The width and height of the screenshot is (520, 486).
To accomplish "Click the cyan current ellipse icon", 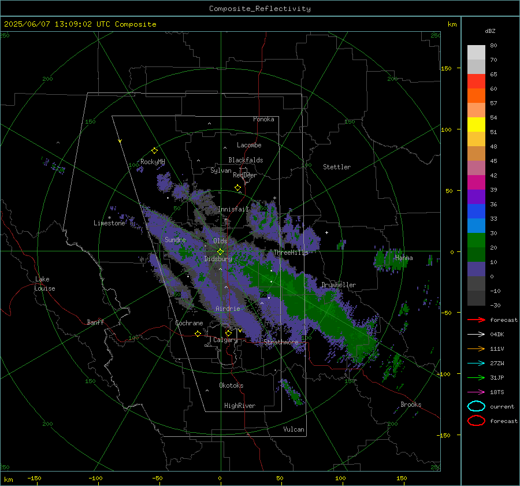I will [x=476, y=406].
